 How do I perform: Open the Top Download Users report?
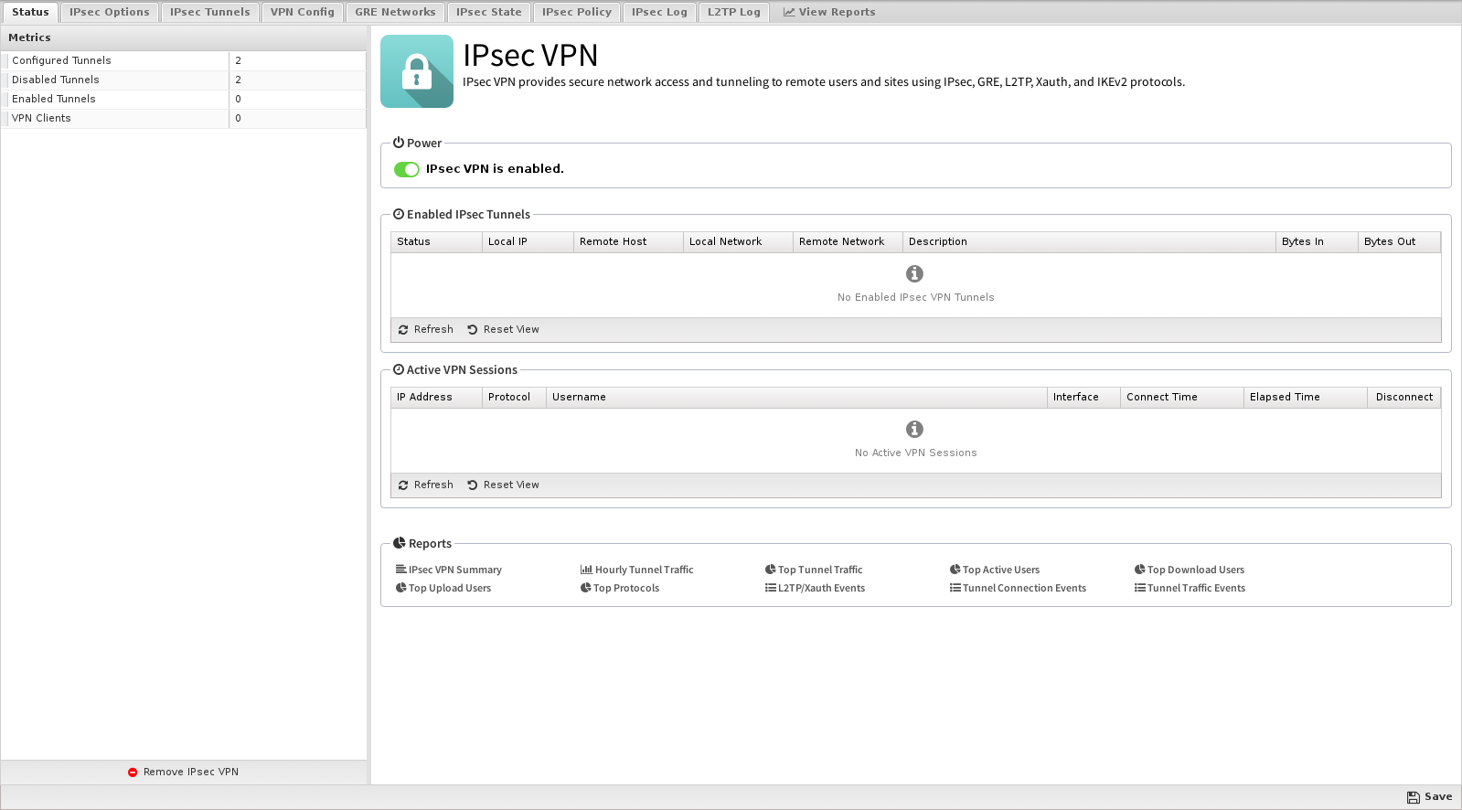(x=1190, y=570)
